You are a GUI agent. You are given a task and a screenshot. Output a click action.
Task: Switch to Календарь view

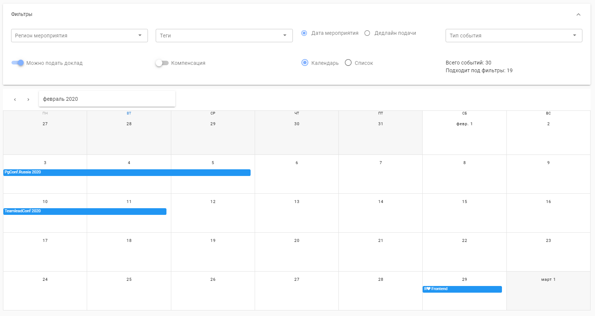click(305, 63)
